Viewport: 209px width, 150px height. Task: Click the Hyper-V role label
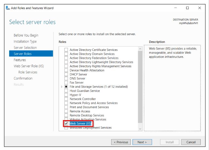[x=75, y=95]
